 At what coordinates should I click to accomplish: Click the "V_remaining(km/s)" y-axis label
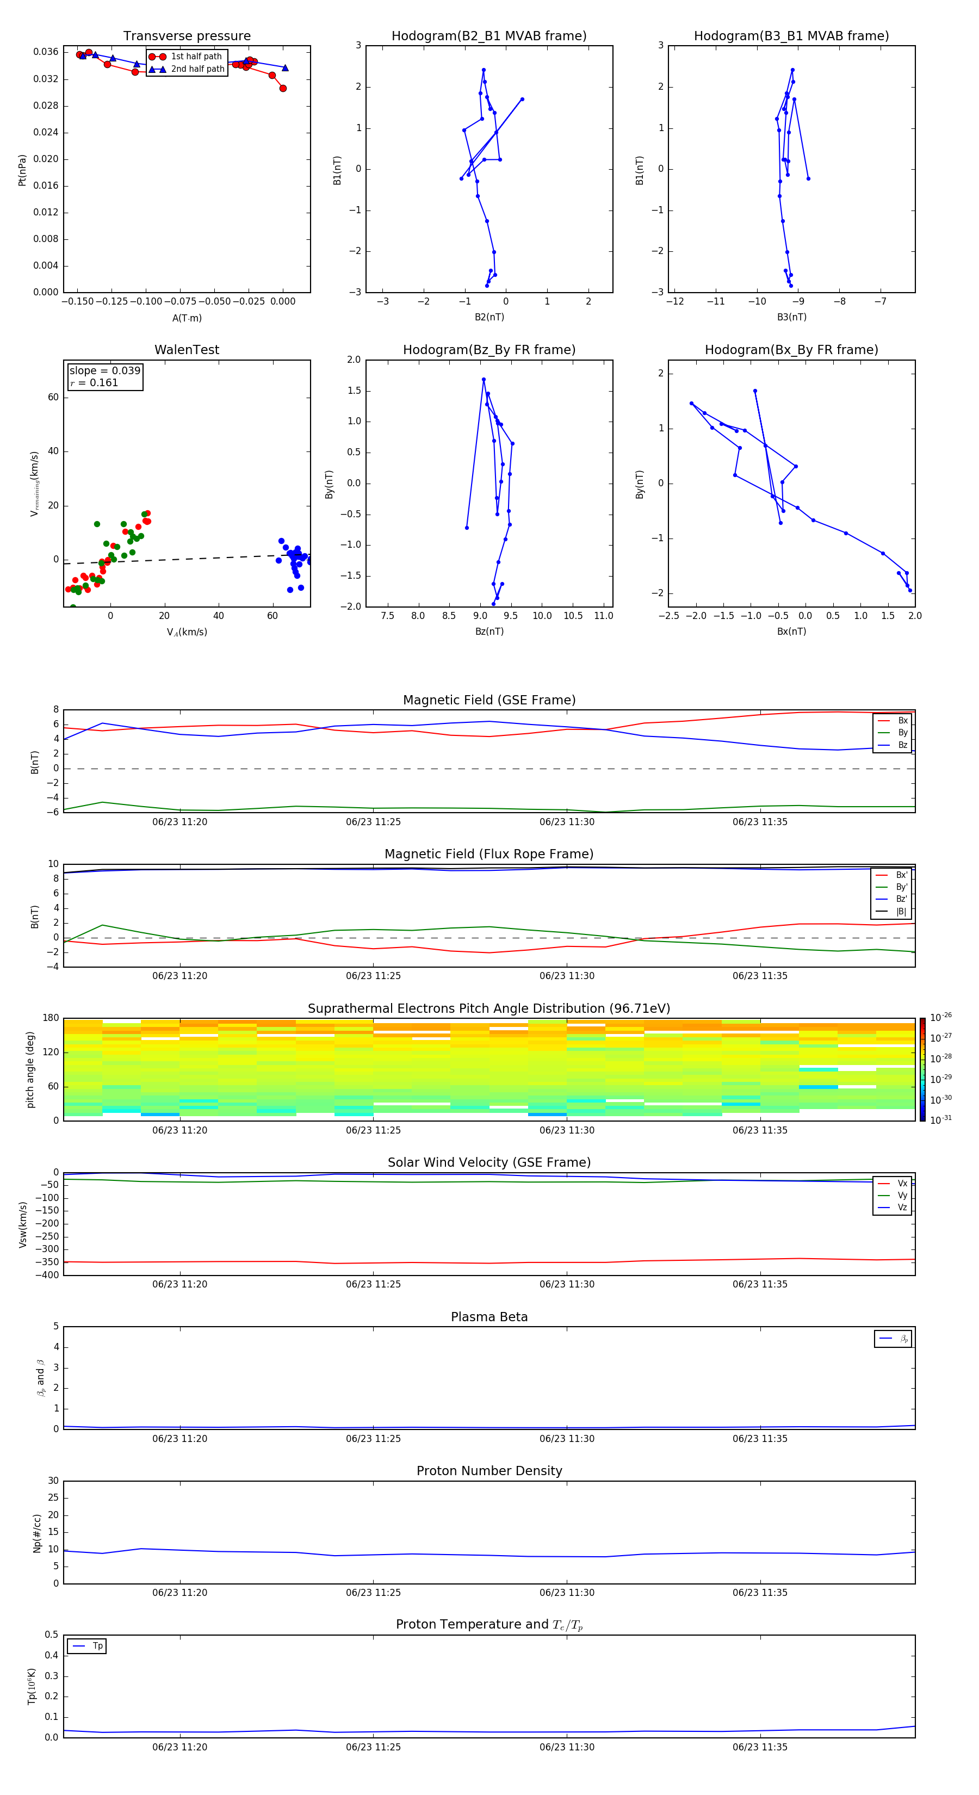coord(34,484)
